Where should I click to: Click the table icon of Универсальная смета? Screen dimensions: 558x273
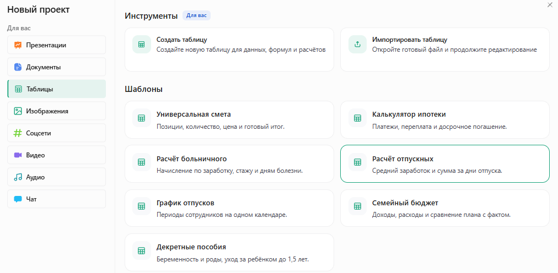coord(142,118)
